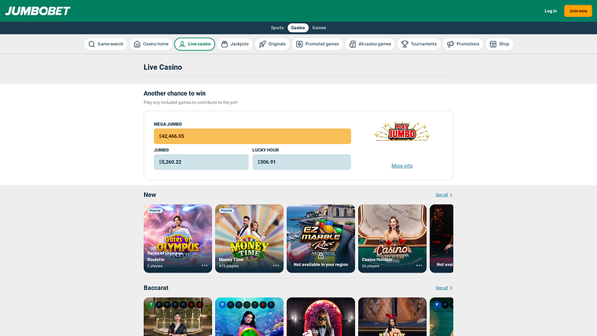This screenshot has width=597, height=336.
Task: Open fourth Baccarat bunny dealer thumbnail
Action: pos(393,317)
